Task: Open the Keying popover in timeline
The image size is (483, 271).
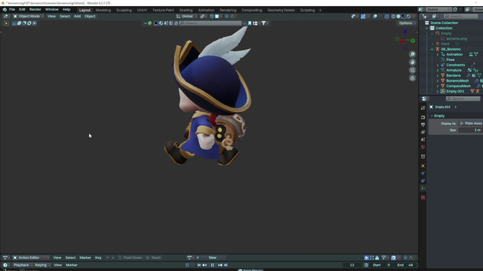Action: tap(41, 265)
